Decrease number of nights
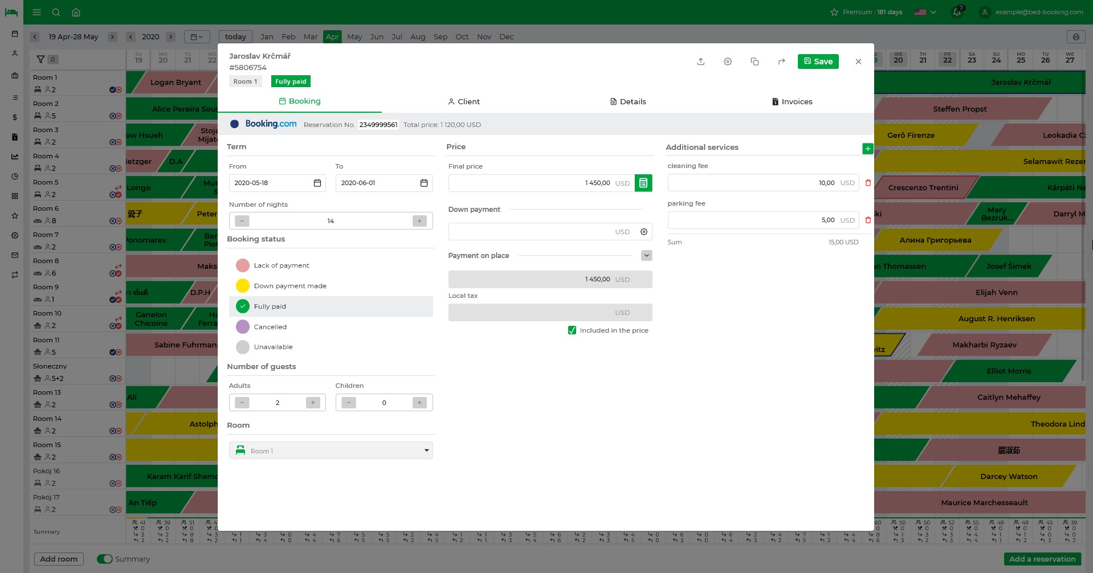Screen dimensions: 1093x573 tap(242, 221)
